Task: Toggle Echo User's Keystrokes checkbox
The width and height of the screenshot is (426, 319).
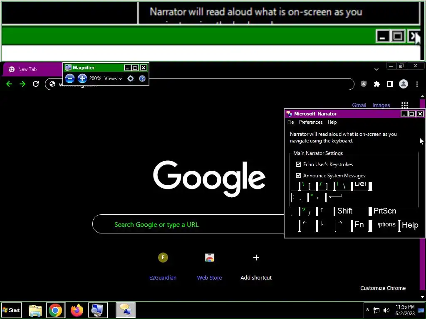Action: click(x=299, y=164)
